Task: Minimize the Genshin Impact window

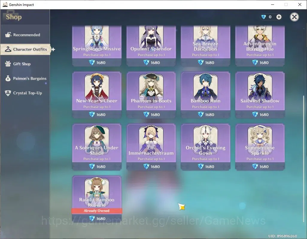Action: pos(273,4)
